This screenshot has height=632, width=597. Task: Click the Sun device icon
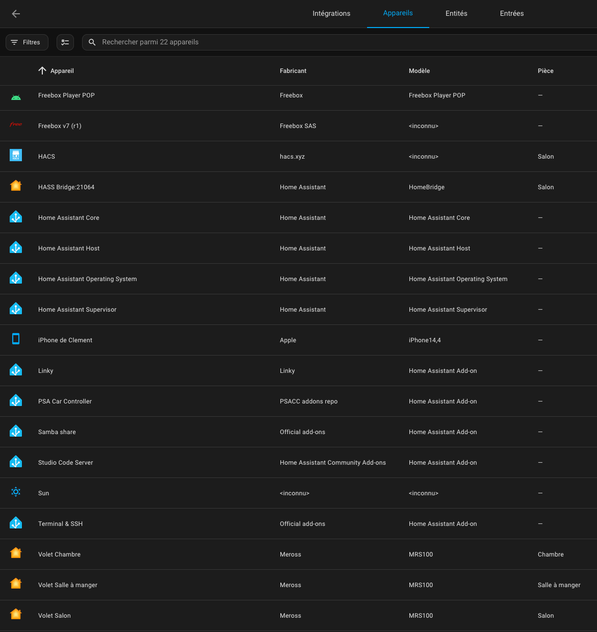tap(16, 492)
